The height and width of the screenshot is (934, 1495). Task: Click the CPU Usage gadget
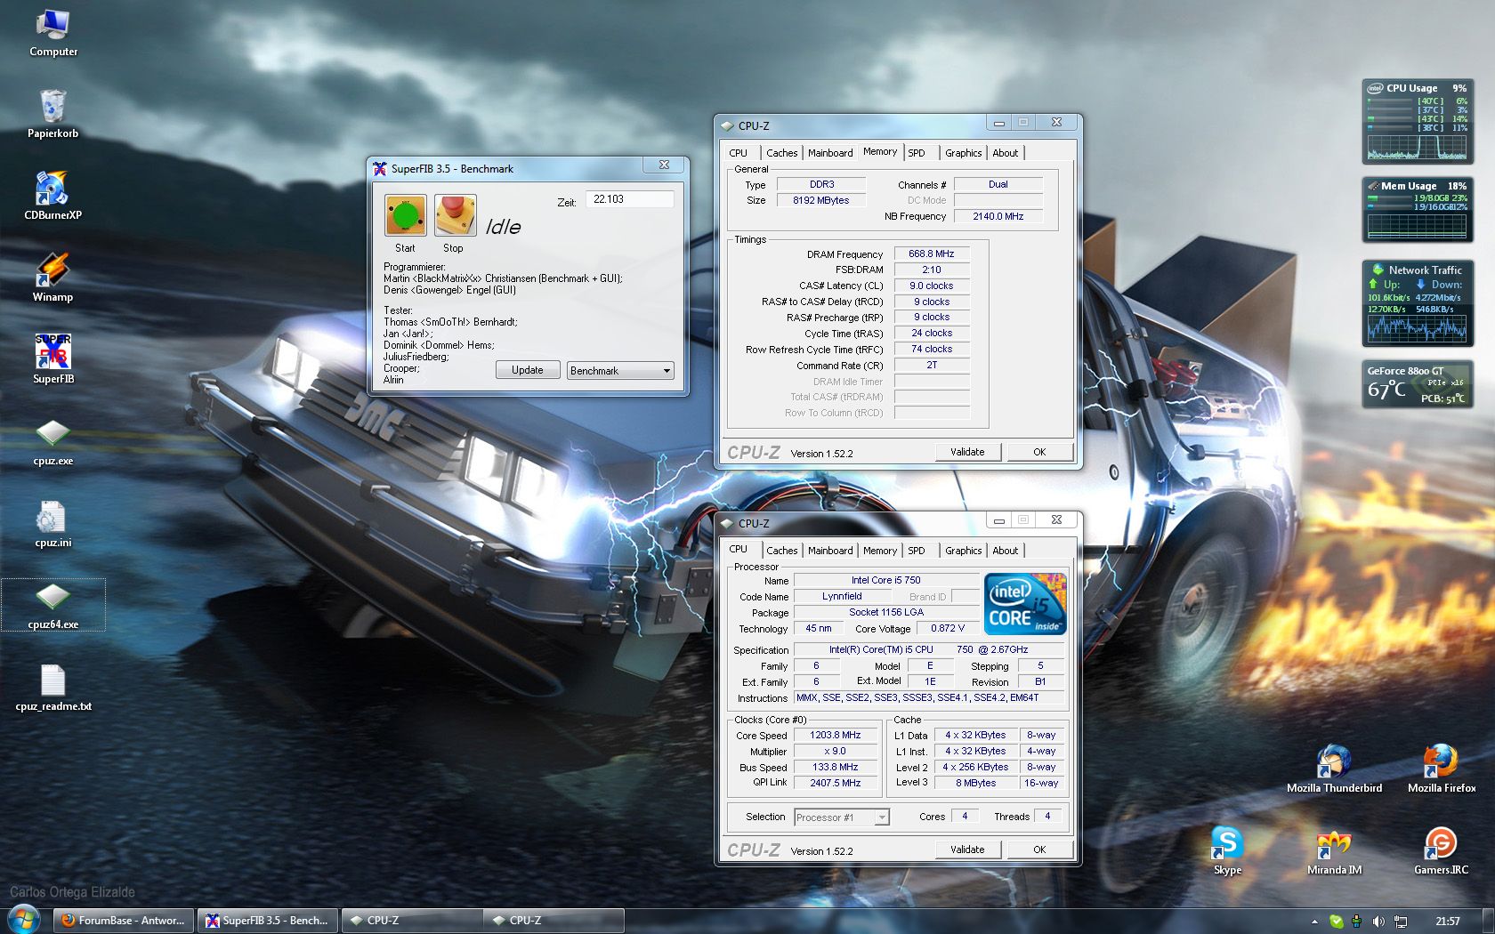1418,121
